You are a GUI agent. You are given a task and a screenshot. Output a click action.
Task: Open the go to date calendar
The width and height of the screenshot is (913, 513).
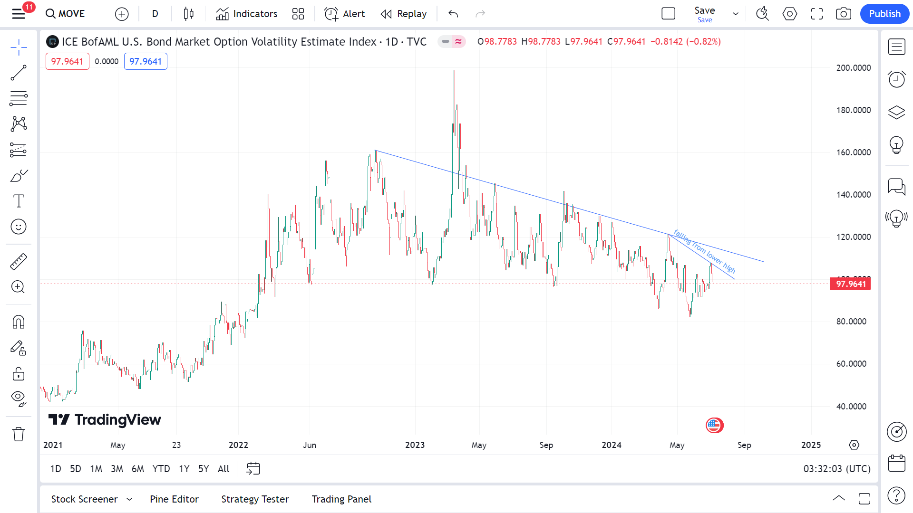[253, 469]
